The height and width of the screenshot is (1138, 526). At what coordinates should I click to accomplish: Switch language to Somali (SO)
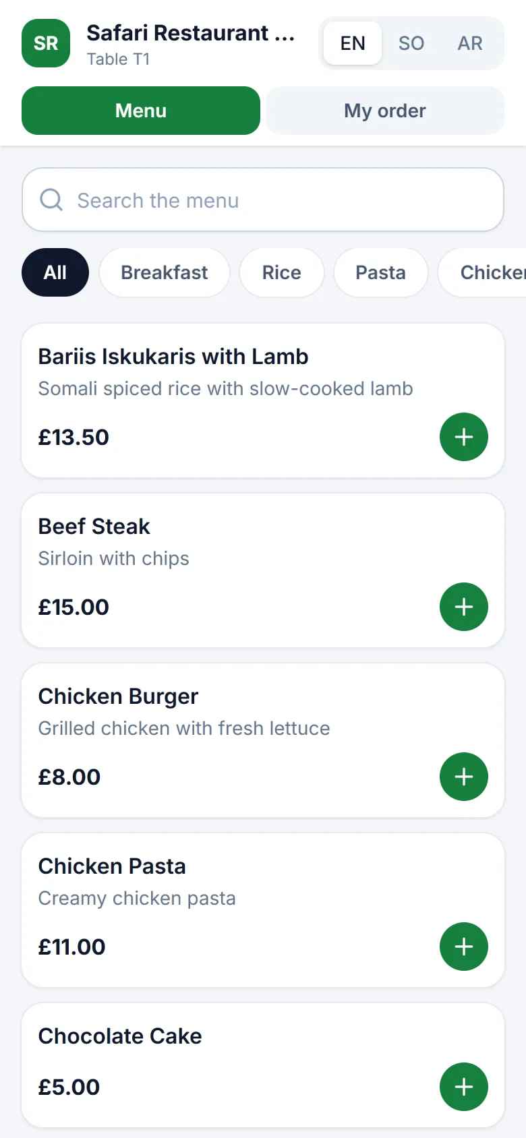click(x=411, y=43)
